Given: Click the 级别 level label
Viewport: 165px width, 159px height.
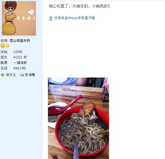Looking at the screenshot, I should [4, 41].
